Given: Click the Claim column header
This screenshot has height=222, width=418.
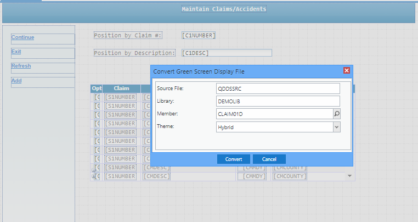Looking at the screenshot, I should [121, 88].
